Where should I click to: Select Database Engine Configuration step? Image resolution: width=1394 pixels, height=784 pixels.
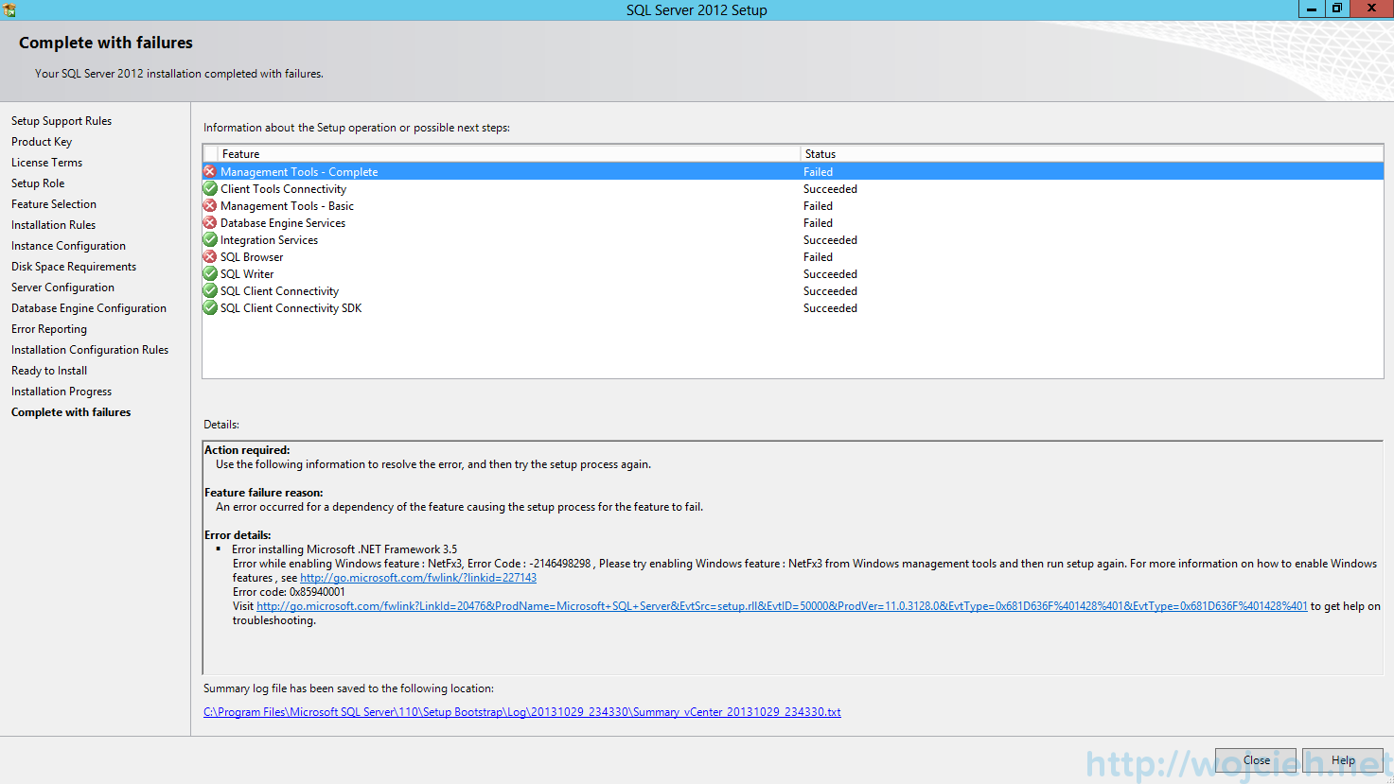pyautogui.click(x=89, y=308)
